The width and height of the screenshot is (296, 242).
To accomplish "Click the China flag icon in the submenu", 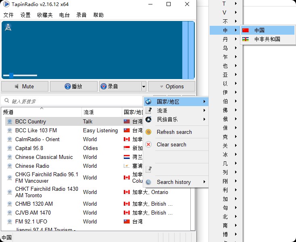I will pos(246,30).
